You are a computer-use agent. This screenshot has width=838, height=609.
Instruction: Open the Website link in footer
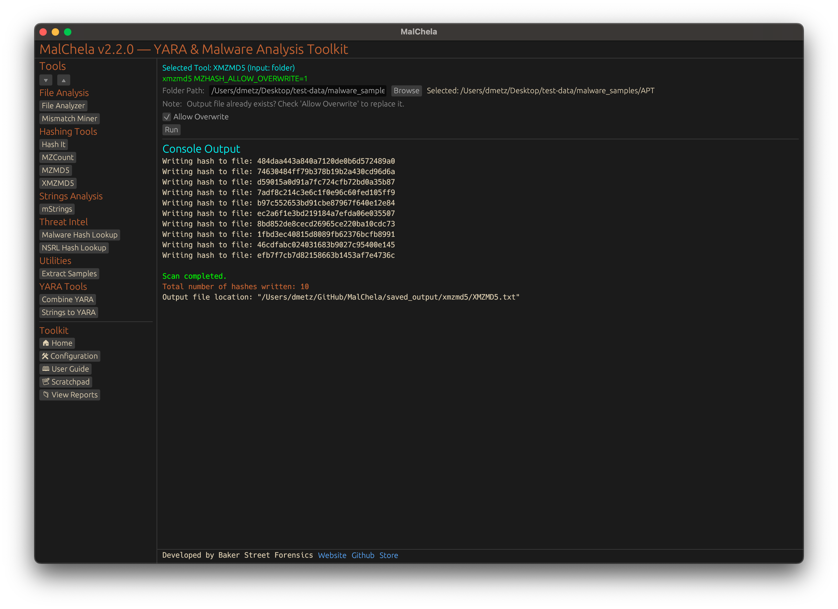coord(332,555)
